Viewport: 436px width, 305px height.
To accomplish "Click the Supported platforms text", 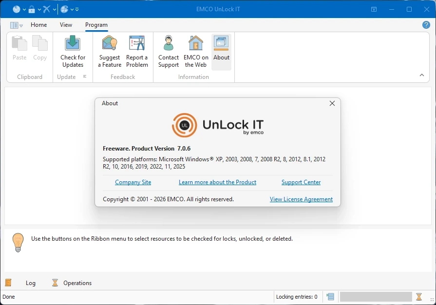I will [x=214, y=163].
